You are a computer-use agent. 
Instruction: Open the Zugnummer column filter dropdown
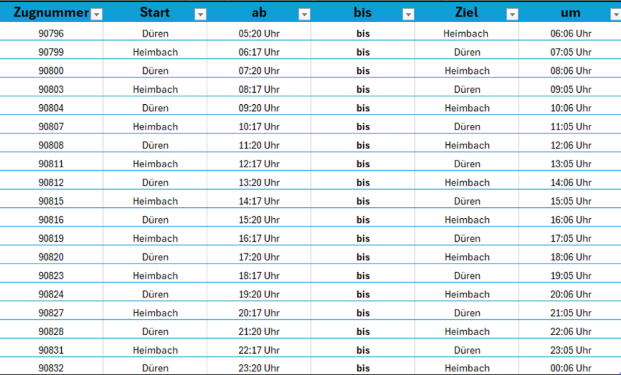point(96,15)
